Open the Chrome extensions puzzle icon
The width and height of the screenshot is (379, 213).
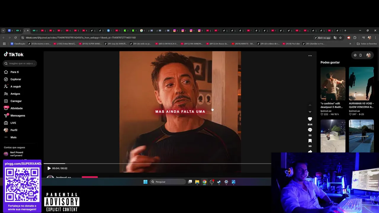(355, 38)
